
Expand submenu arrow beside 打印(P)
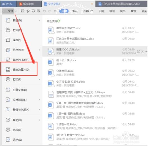[x=39, y=80]
